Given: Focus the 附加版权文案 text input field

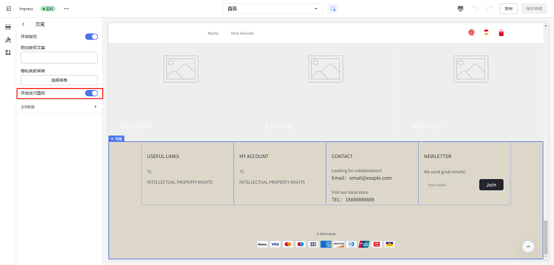Looking at the screenshot, I should pyautogui.click(x=59, y=58).
